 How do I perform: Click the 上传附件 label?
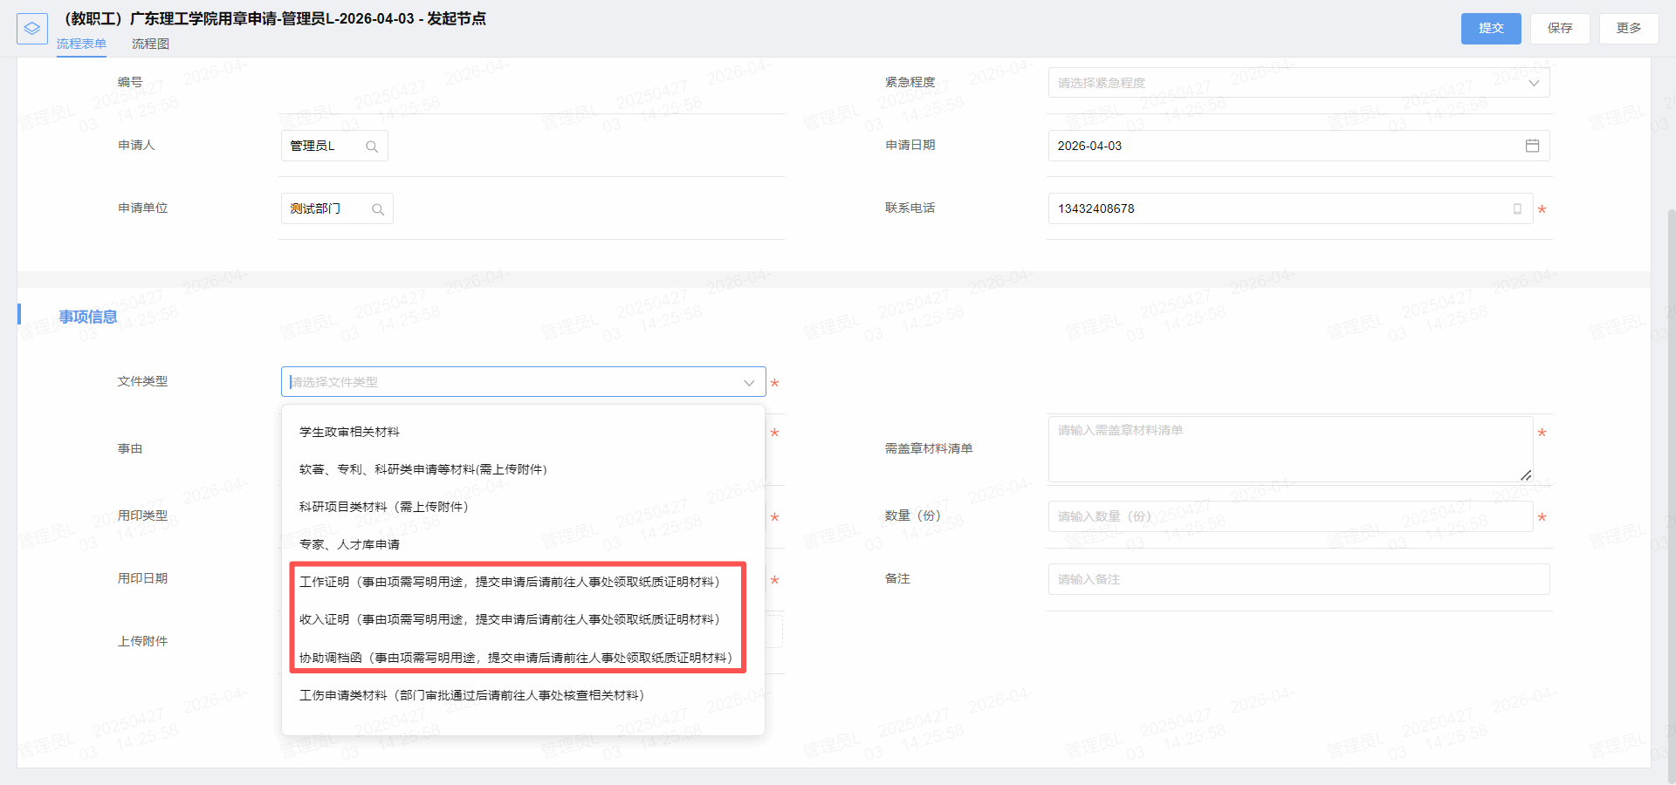(x=142, y=641)
